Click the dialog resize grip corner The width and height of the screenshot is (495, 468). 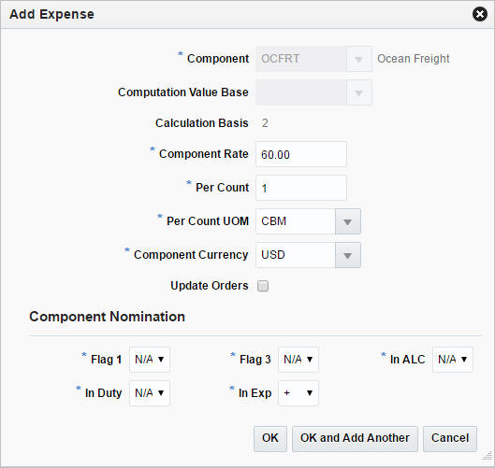pyautogui.click(x=488, y=457)
